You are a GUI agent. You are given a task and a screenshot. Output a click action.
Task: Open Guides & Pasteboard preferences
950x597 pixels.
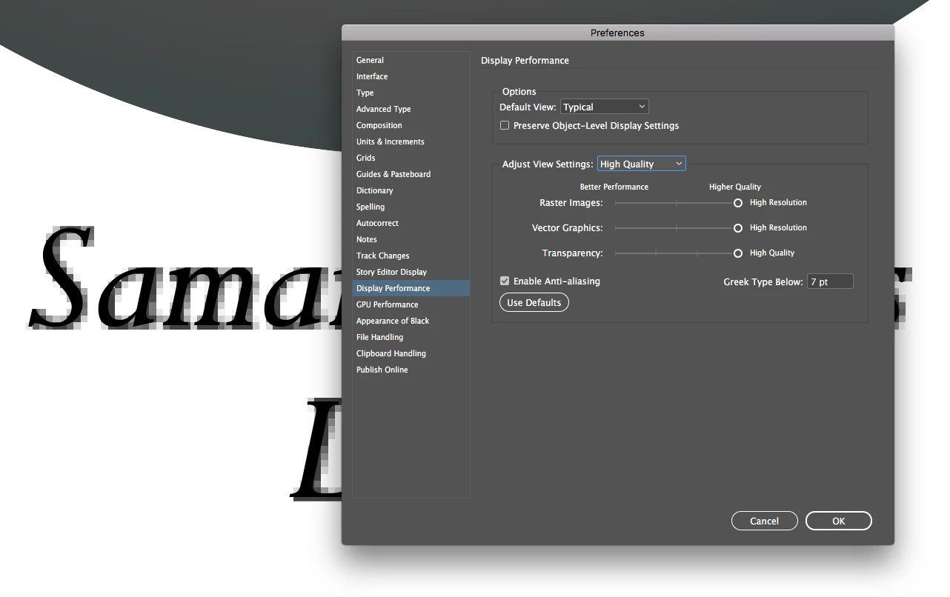(411, 174)
